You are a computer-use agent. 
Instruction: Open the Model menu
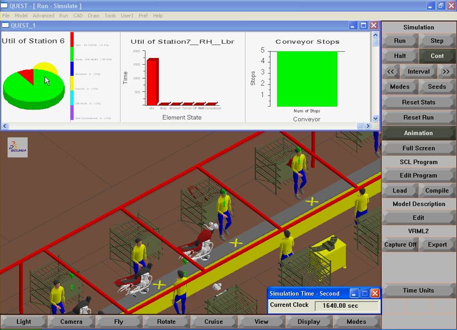coord(21,16)
